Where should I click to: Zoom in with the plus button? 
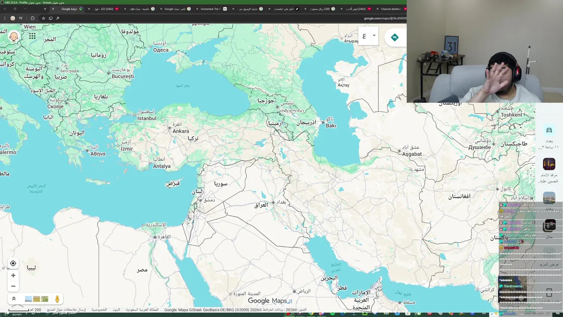(x=13, y=276)
